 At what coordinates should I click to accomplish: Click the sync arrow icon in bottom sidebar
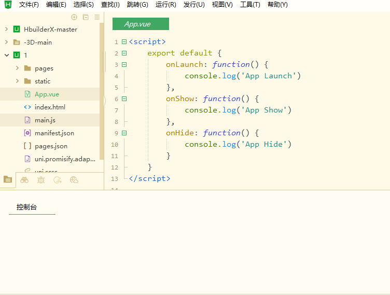coord(58,180)
